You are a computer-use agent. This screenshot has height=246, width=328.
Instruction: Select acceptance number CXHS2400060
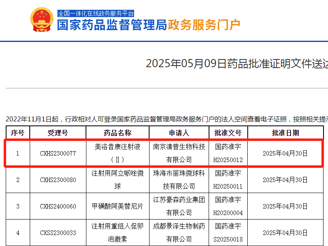(x=58, y=206)
